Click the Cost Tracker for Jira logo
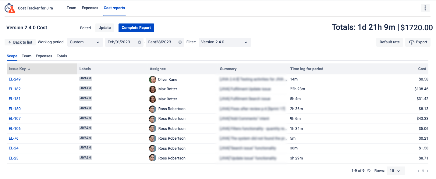The width and height of the screenshot is (436, 179). [x=10, y=8]
